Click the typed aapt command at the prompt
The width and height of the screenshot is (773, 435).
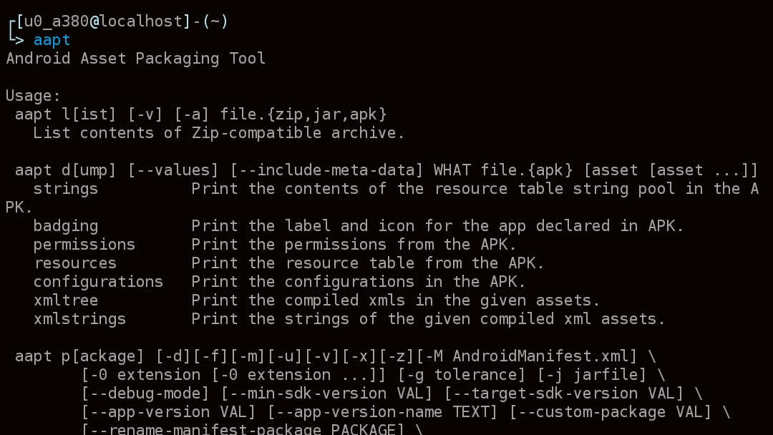point(52,40)
